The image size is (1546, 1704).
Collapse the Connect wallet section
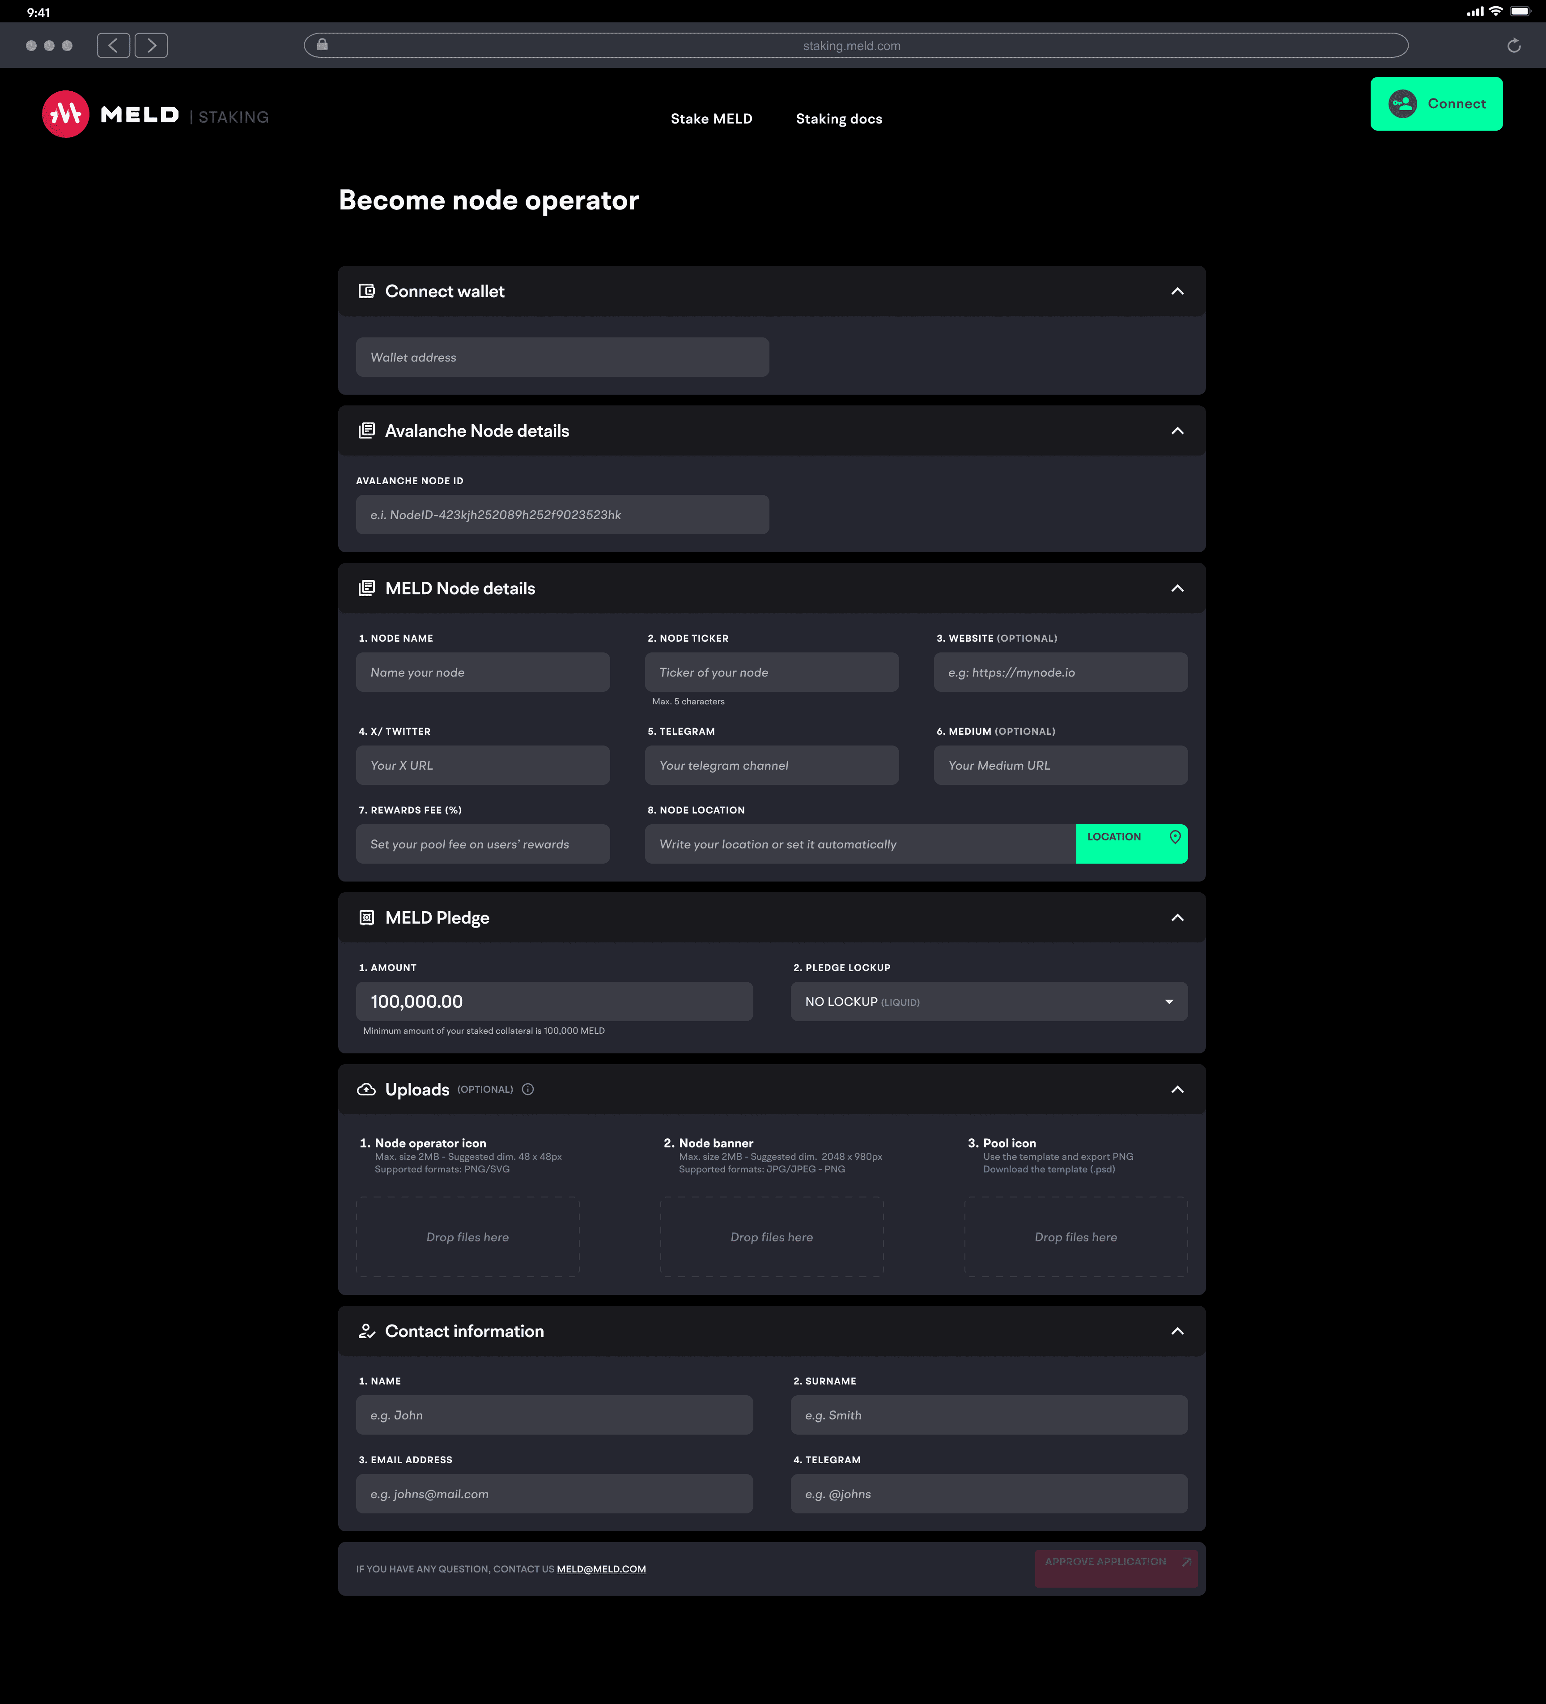click(x=1177, y=291)
